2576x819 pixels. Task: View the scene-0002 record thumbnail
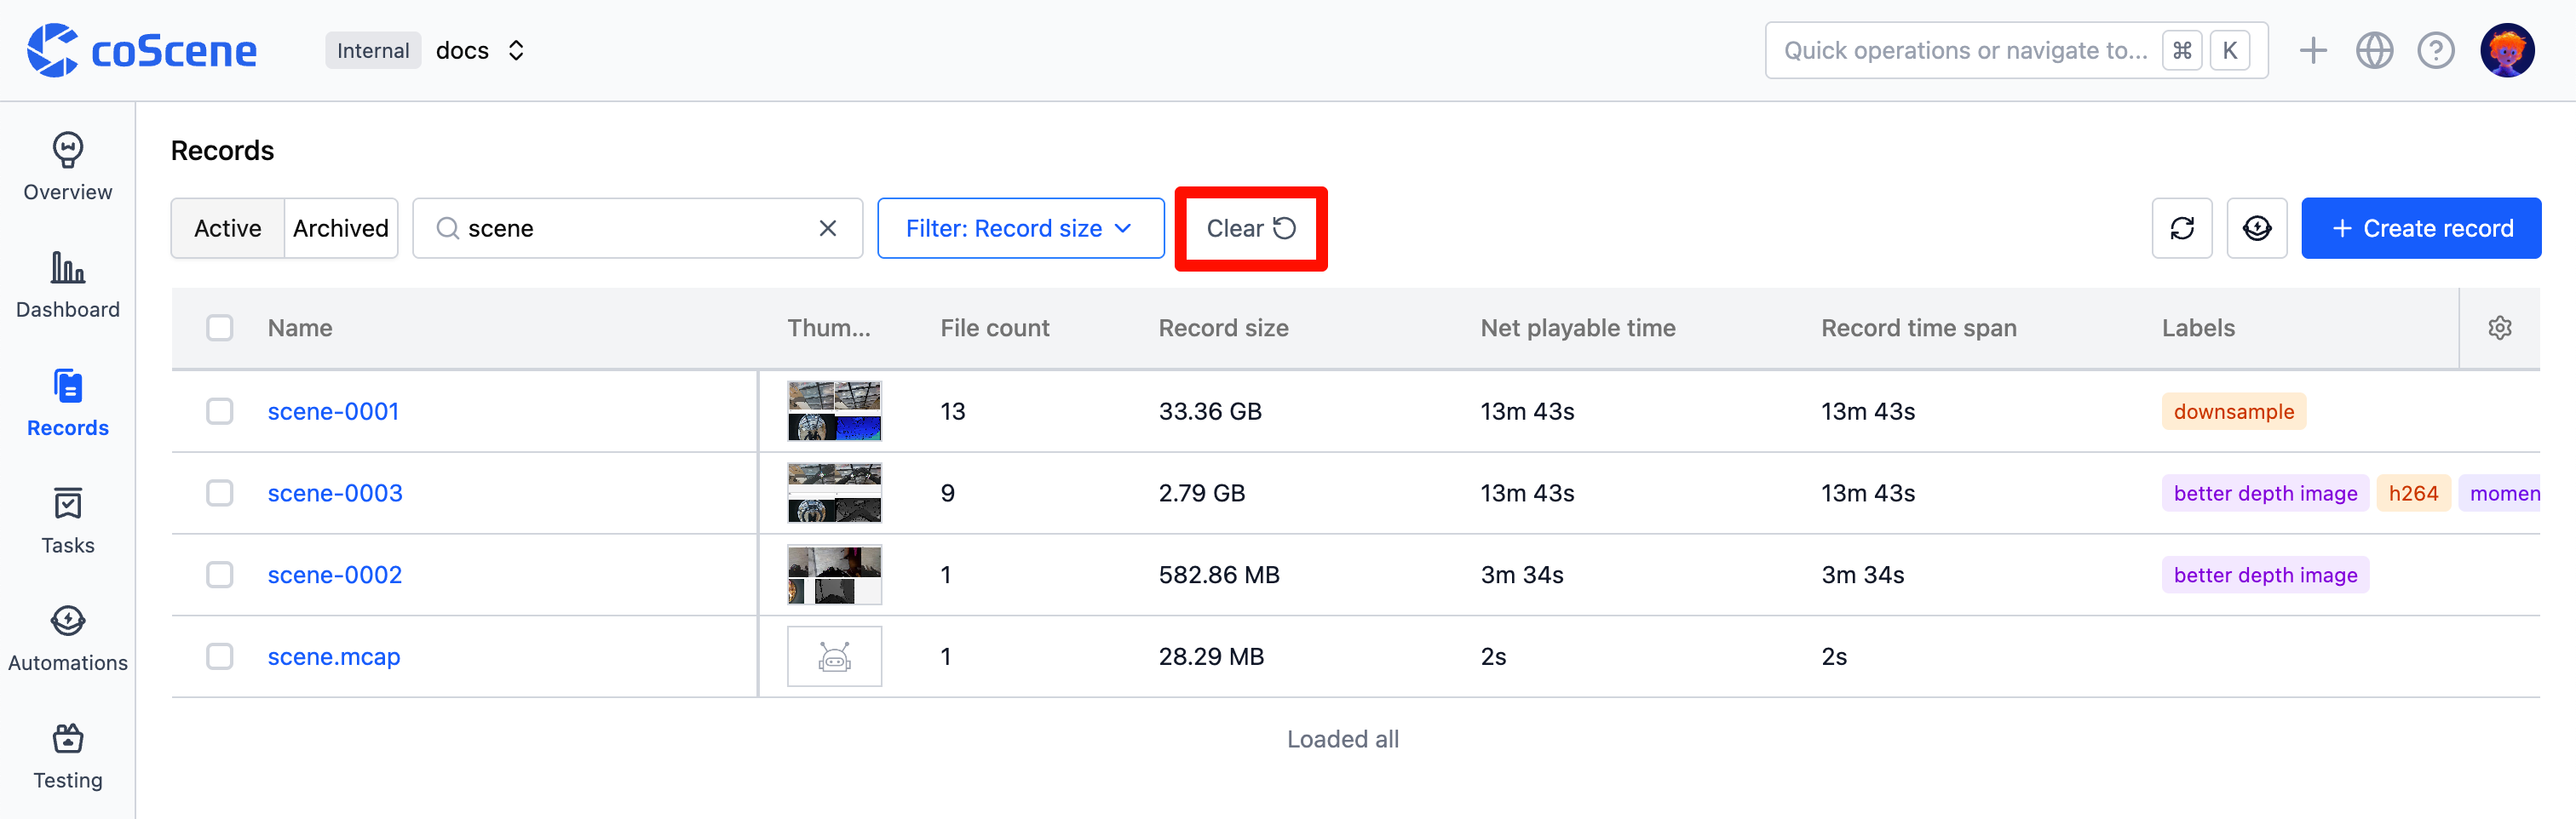click(834, 574)
